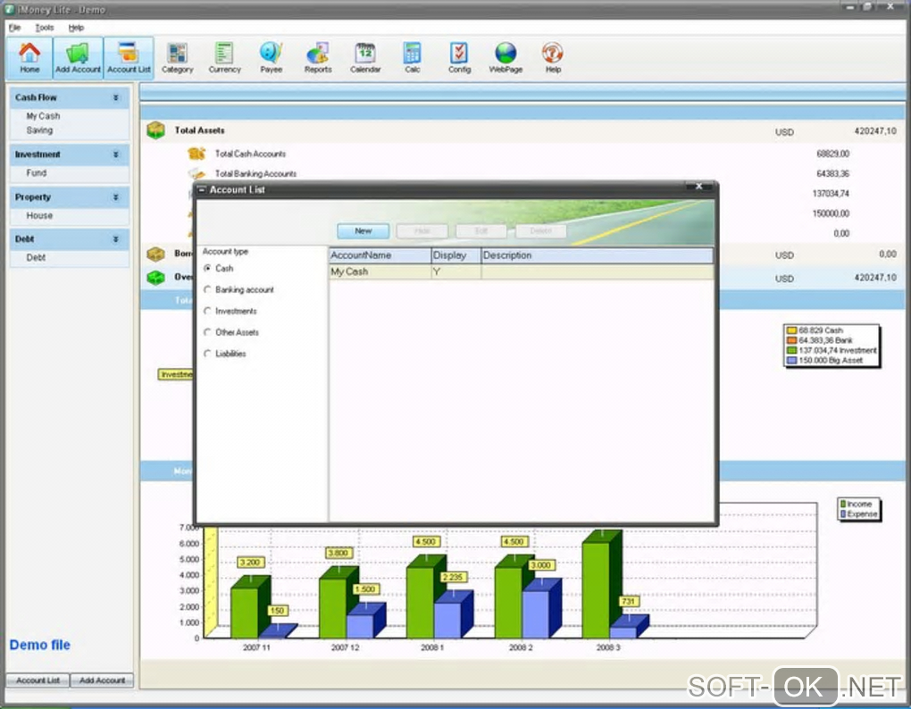Click Income legend entry
The height and width of the screenshot is (709, 911).
click(x=857, y=504)
